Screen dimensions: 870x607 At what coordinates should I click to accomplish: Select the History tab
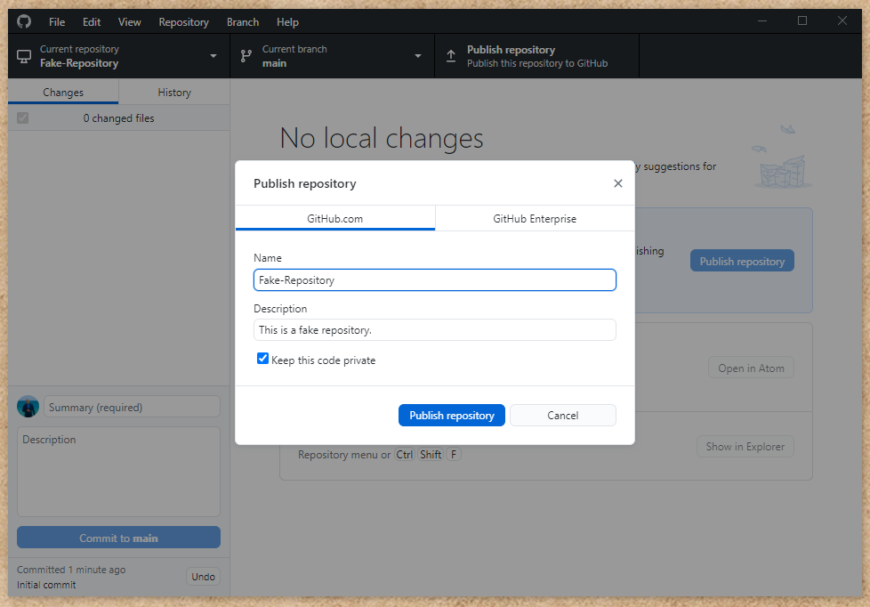click(x=174, y=93)
